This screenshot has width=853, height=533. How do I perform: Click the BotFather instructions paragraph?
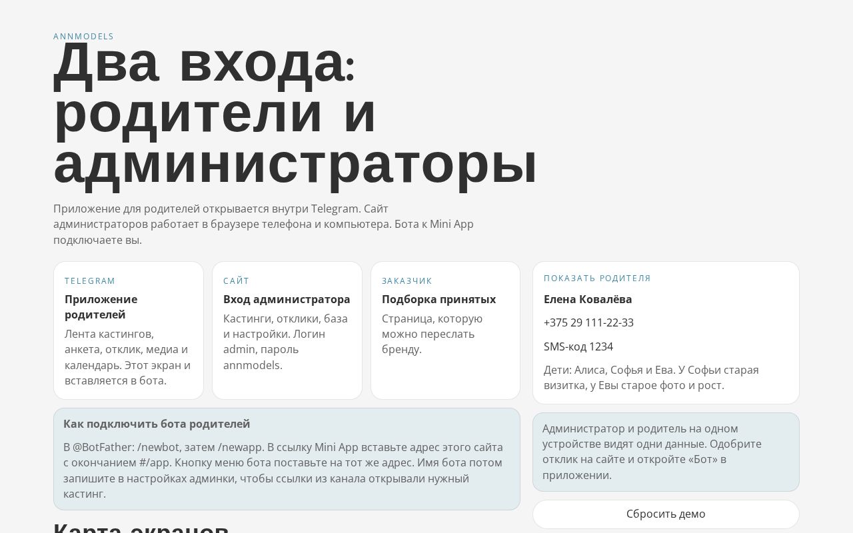283,470
